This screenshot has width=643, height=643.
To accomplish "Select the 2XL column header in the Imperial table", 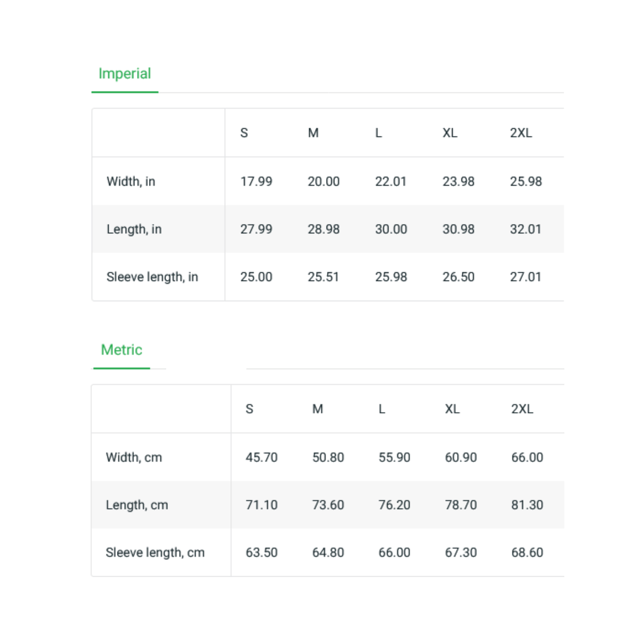I will pyautogui.click(x=521, y=133).
